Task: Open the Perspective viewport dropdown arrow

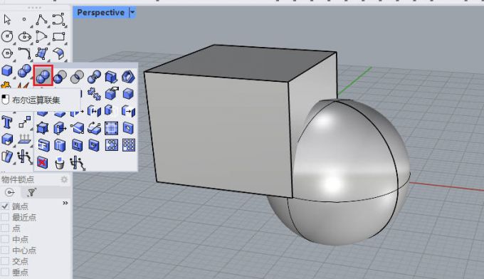Action: (132, 12)
